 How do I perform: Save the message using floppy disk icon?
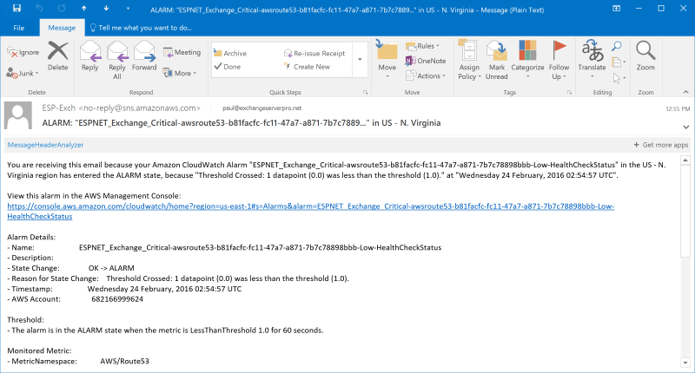(x=17, y=9)
